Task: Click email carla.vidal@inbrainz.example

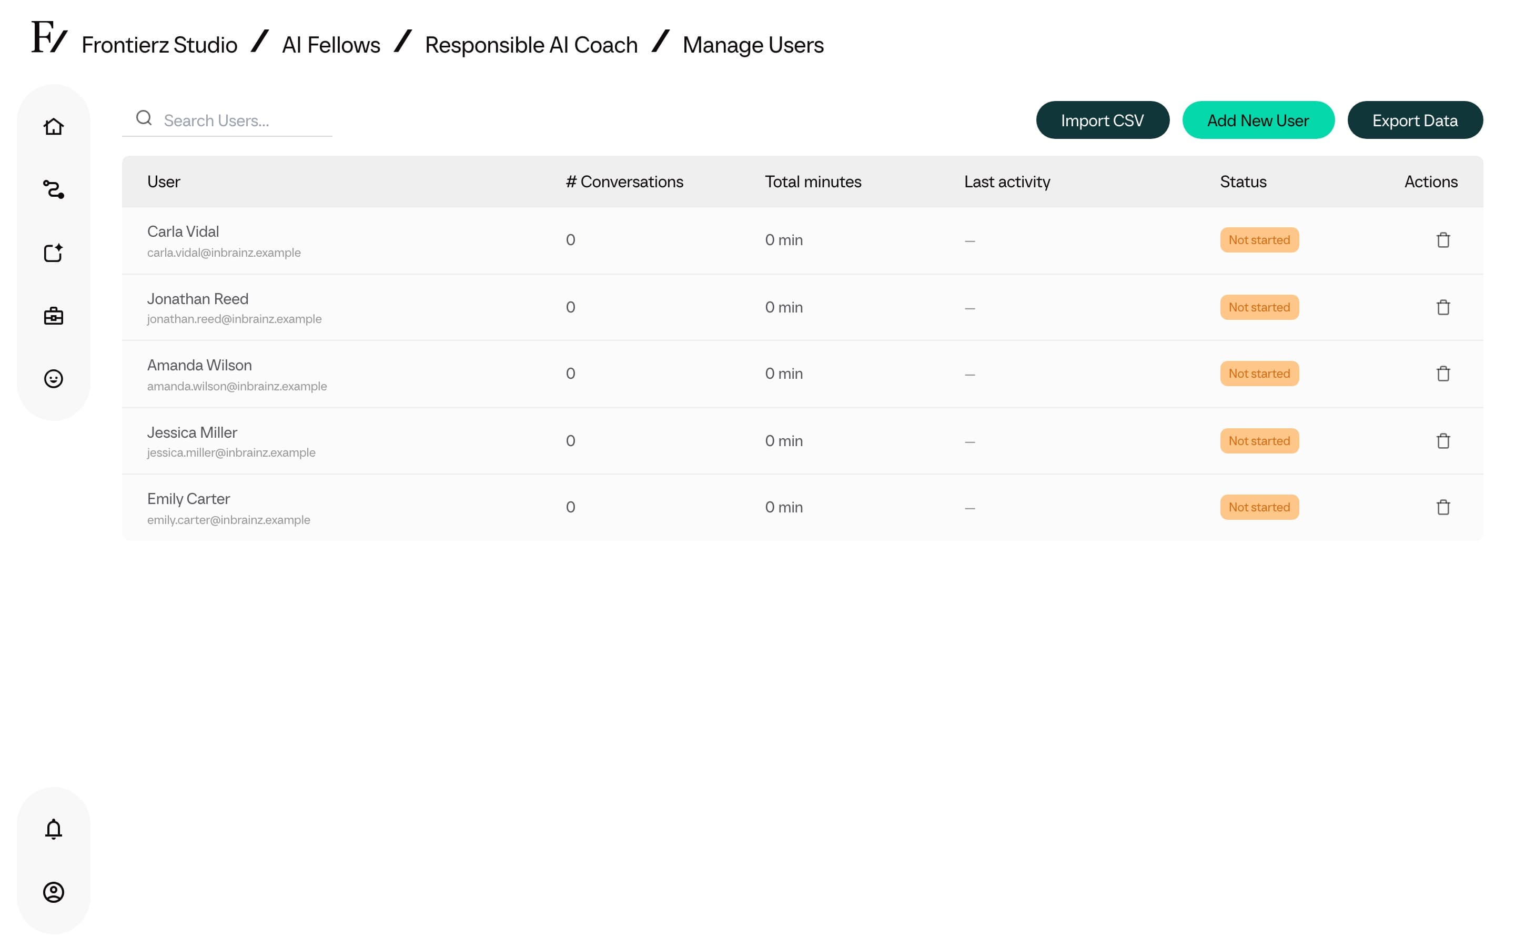Action: (224, 253)
